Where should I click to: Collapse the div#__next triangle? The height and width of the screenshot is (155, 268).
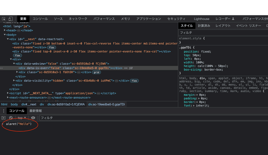pyautogui.click(x=8, y=39)
